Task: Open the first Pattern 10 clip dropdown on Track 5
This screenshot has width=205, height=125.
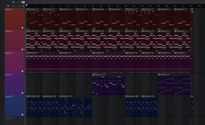Action: tap(27, 96)
